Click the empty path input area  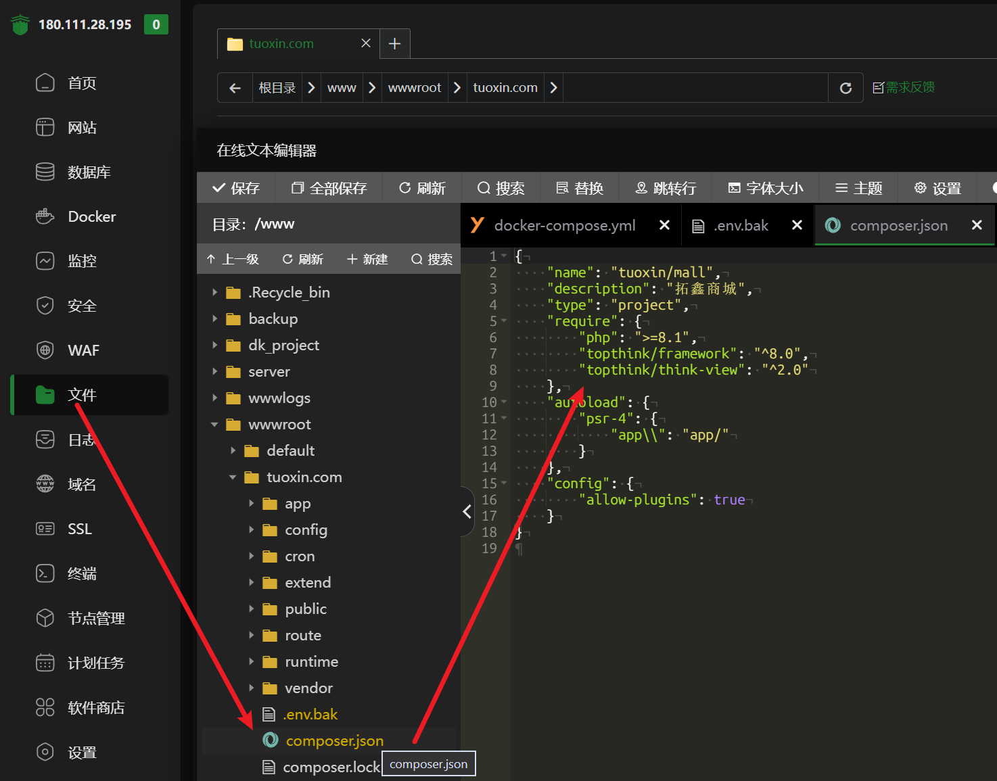(x=695, y=88)
